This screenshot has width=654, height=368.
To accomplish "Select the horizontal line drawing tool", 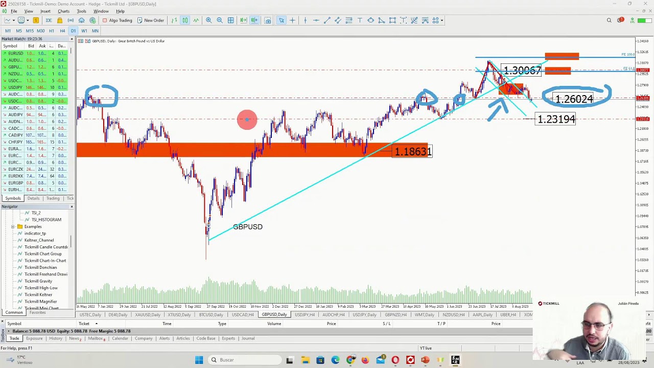I will [316, 20].
